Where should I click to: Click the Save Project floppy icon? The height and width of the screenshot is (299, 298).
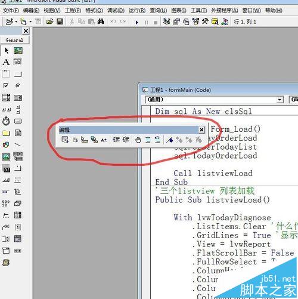pos(60,21)
